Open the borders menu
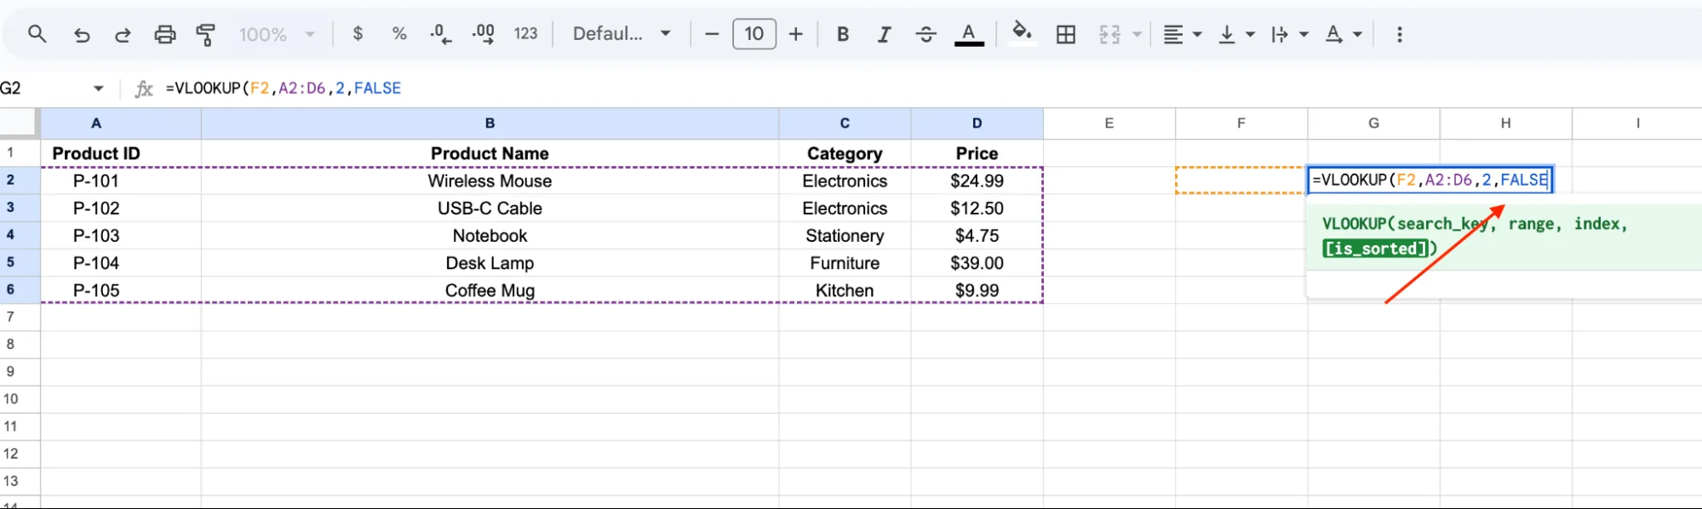Screen dimensions: 1702x509 (x=1066, y=35)
